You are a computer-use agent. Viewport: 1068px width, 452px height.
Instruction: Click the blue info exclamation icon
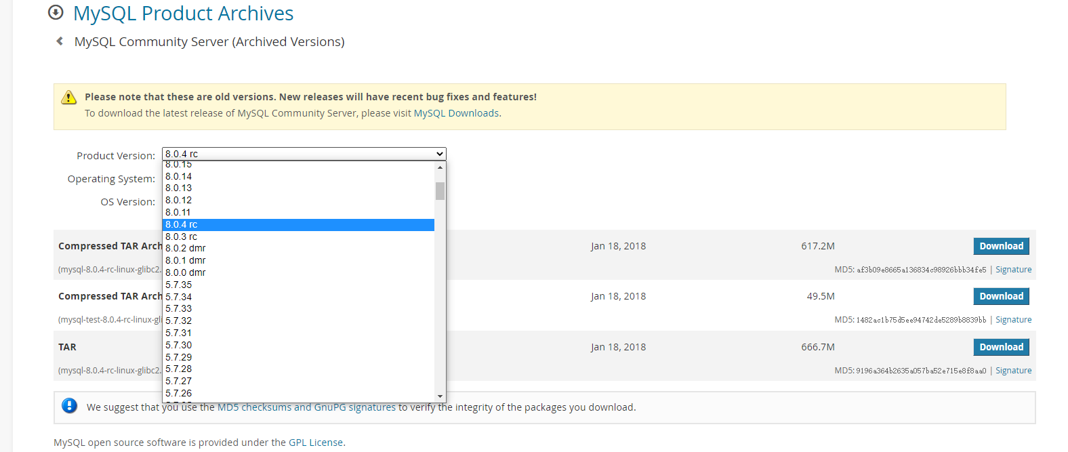(x=69, y=405)
